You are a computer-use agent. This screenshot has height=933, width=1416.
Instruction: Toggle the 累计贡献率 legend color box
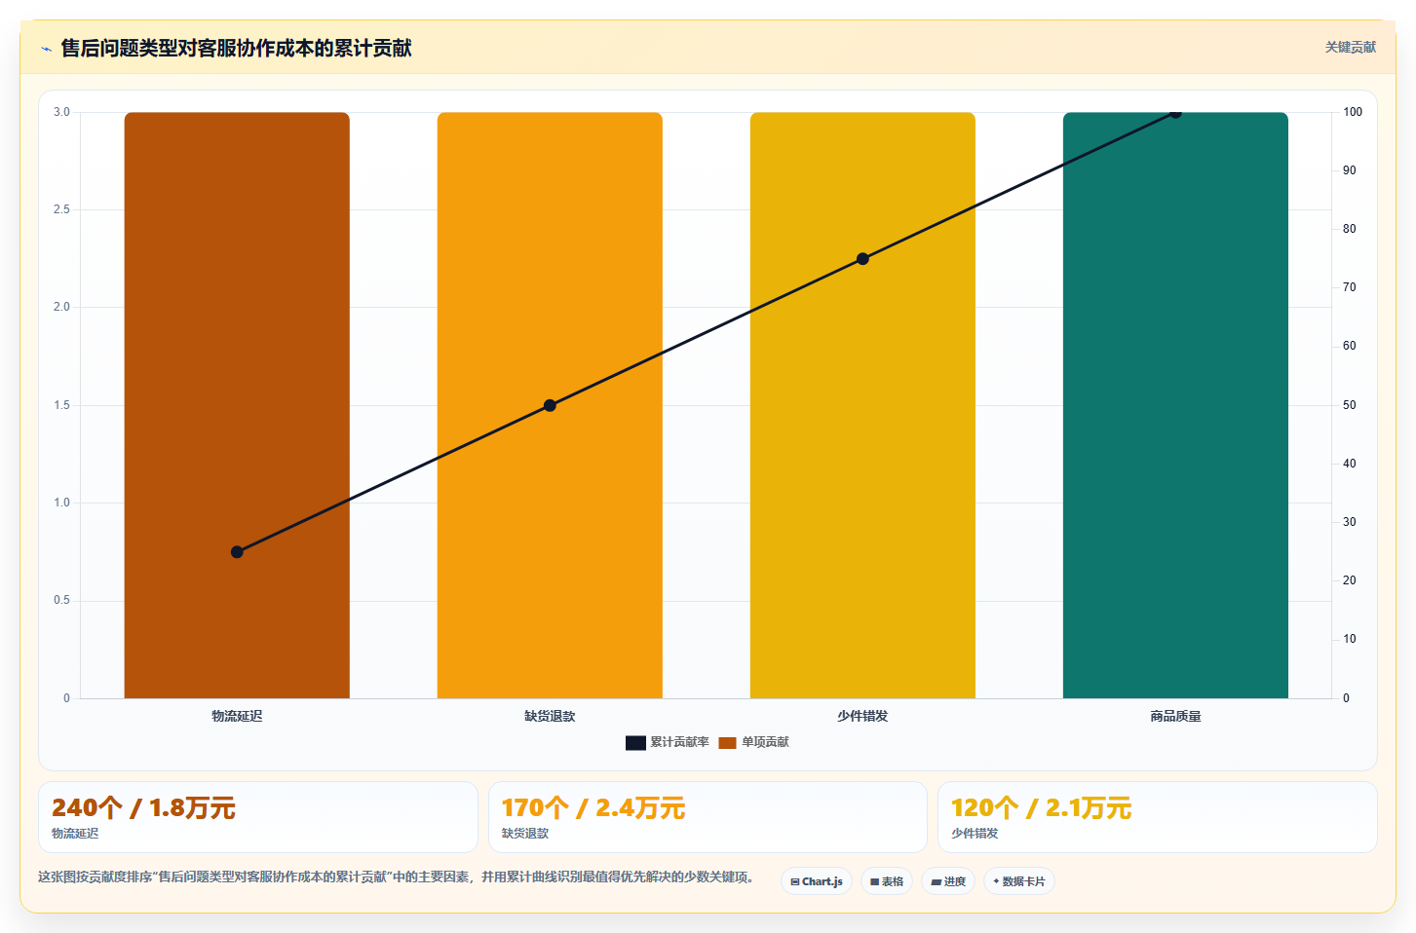635,743
